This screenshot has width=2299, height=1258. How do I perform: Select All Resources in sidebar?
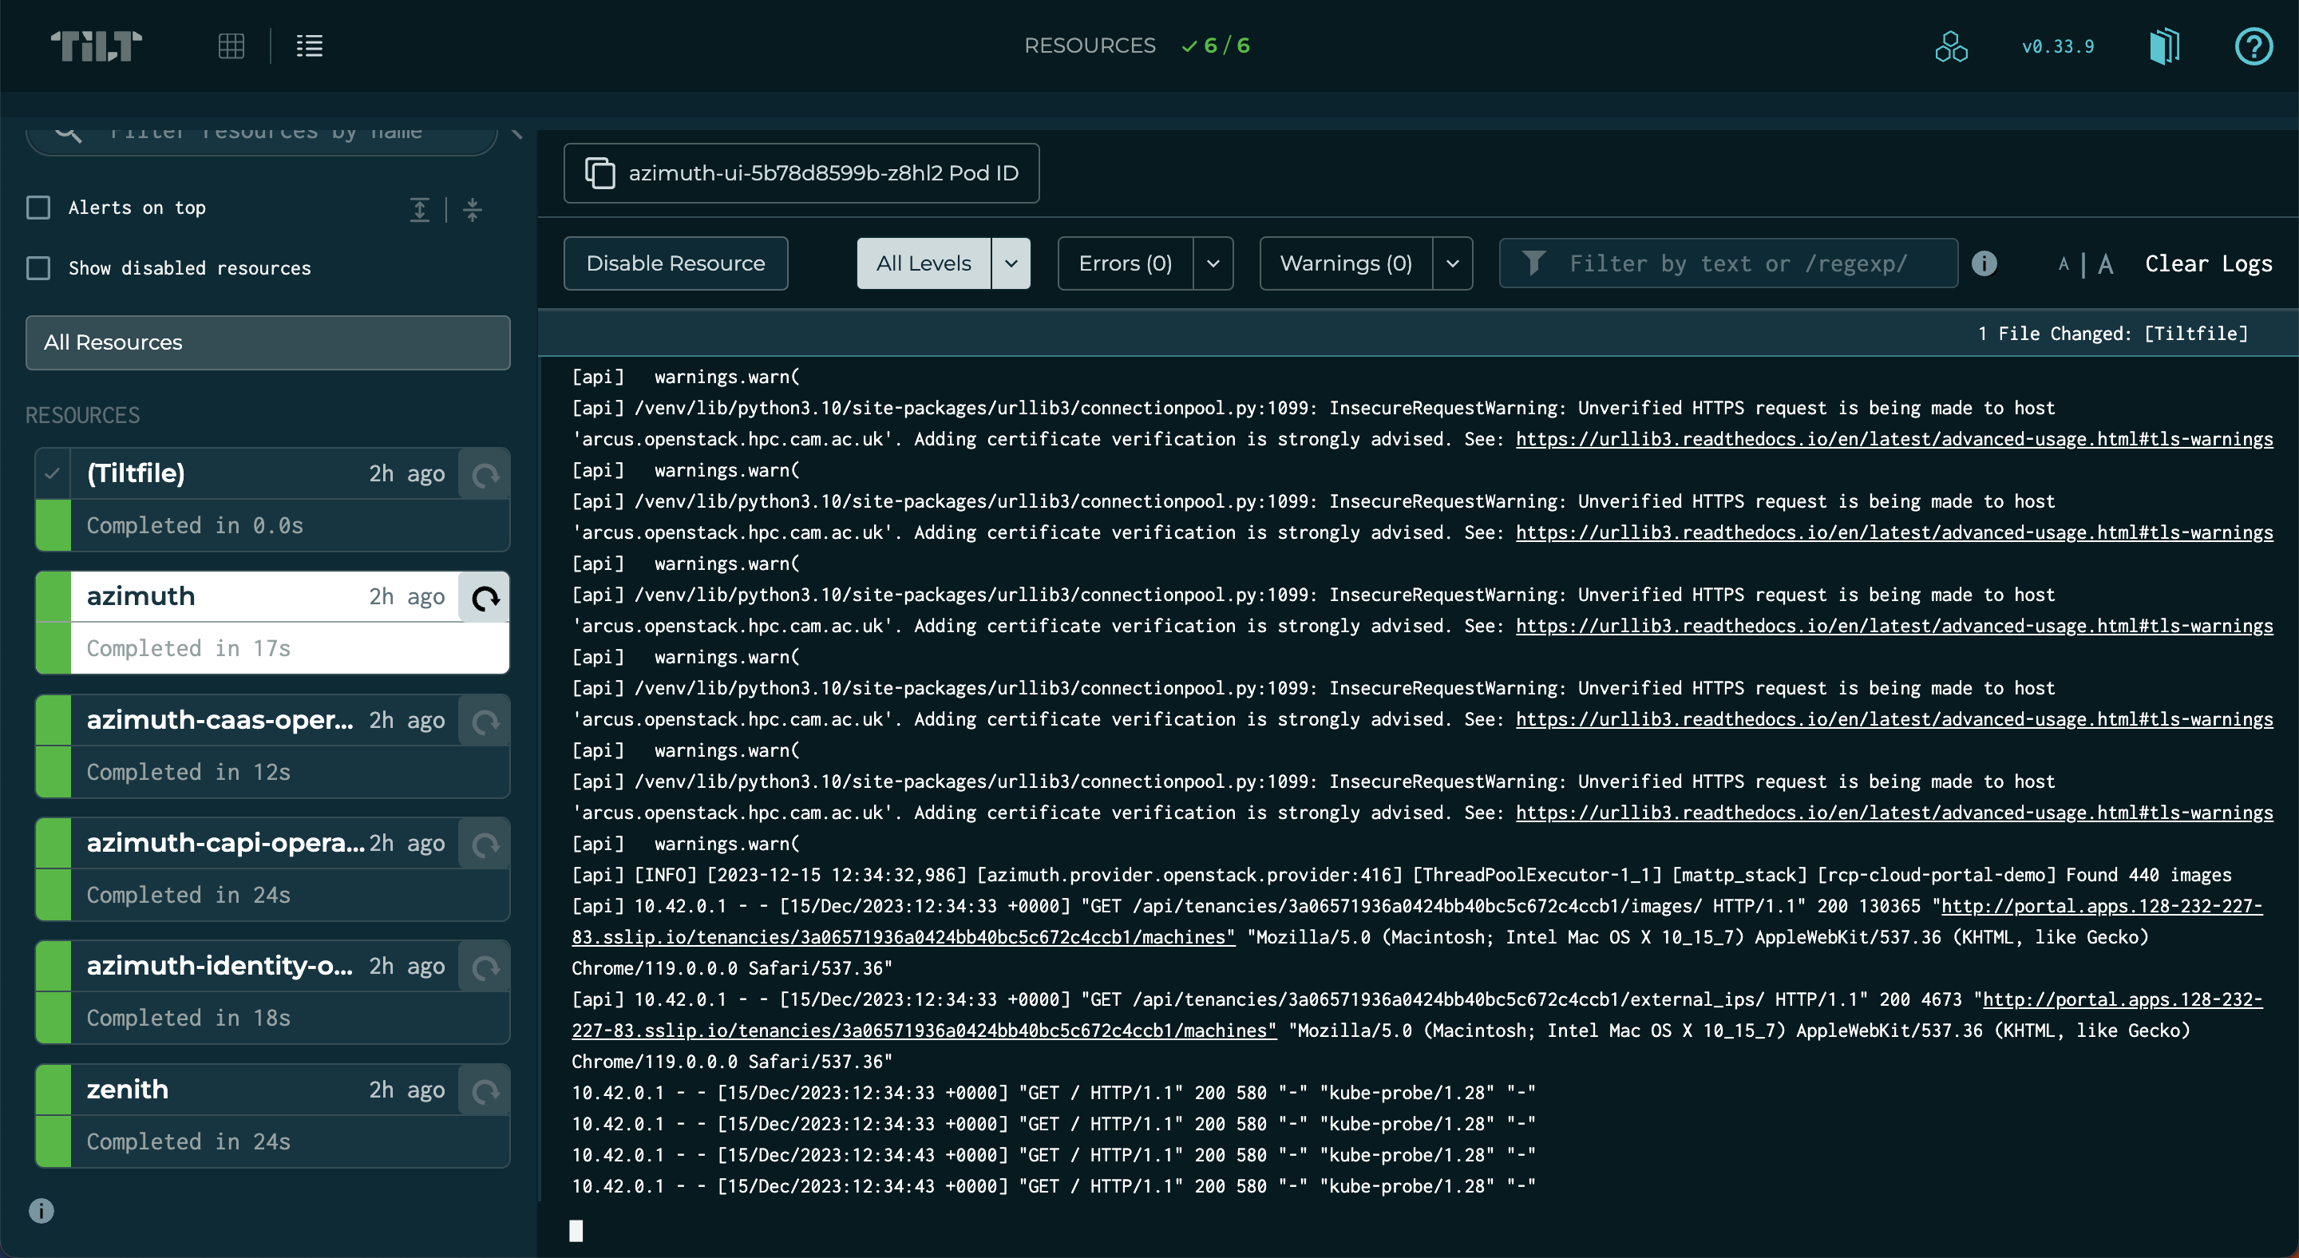tap(267, 342)
